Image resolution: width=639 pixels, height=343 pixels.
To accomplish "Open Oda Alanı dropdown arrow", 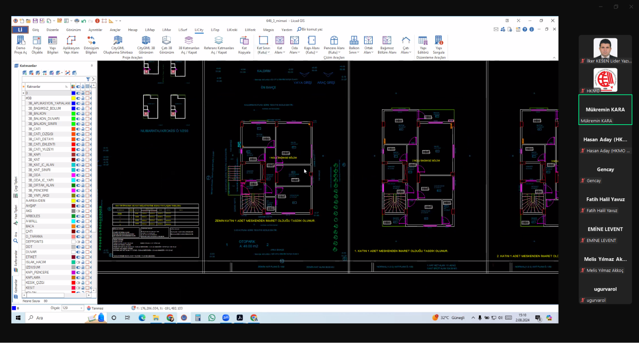I will click(299, 52).
